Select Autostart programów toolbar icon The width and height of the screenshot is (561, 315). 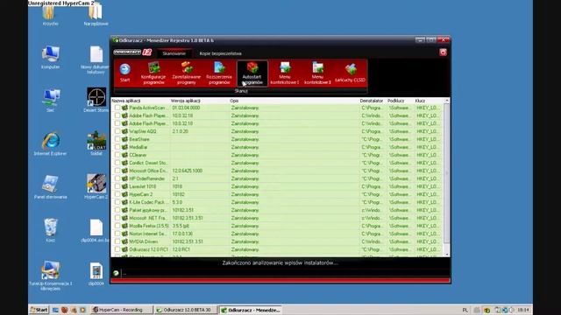pyautogui.click(x=252, y=73)
